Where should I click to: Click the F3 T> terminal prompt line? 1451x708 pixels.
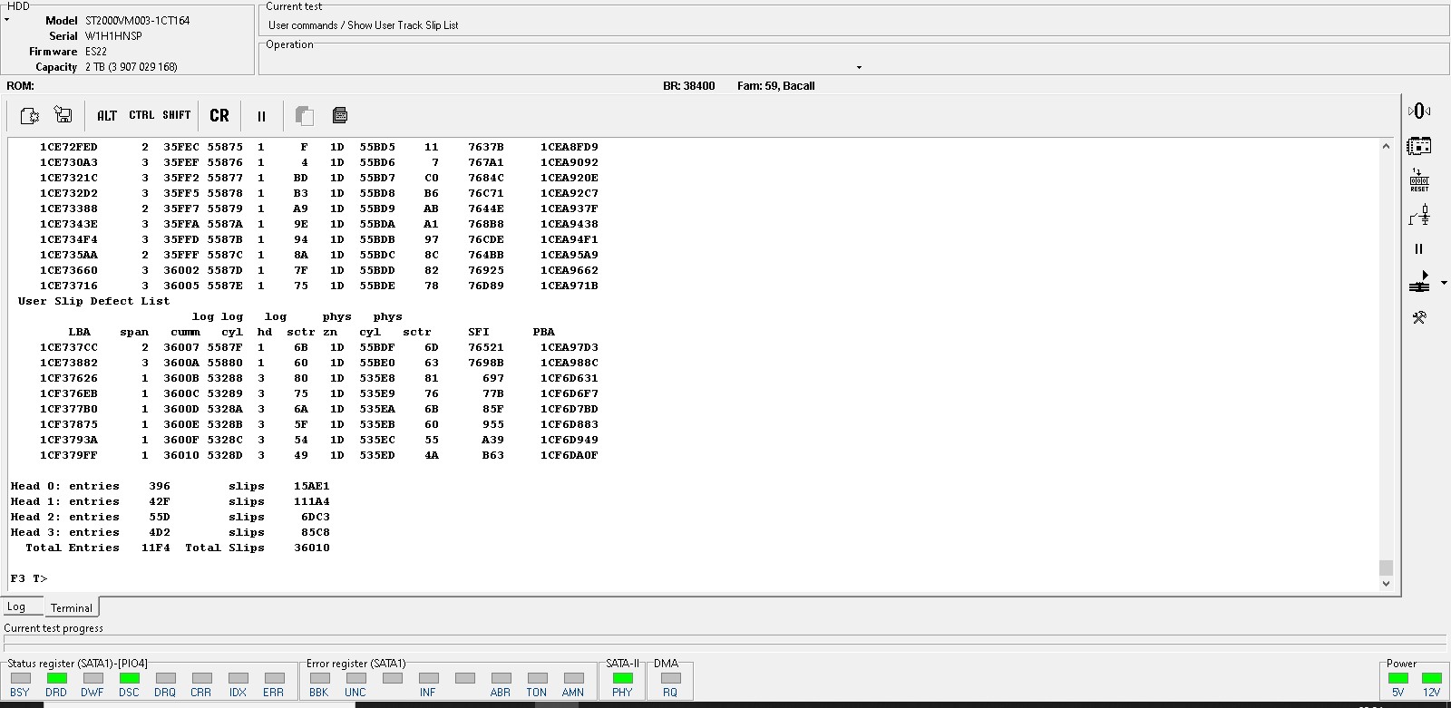tap(29, 578)
